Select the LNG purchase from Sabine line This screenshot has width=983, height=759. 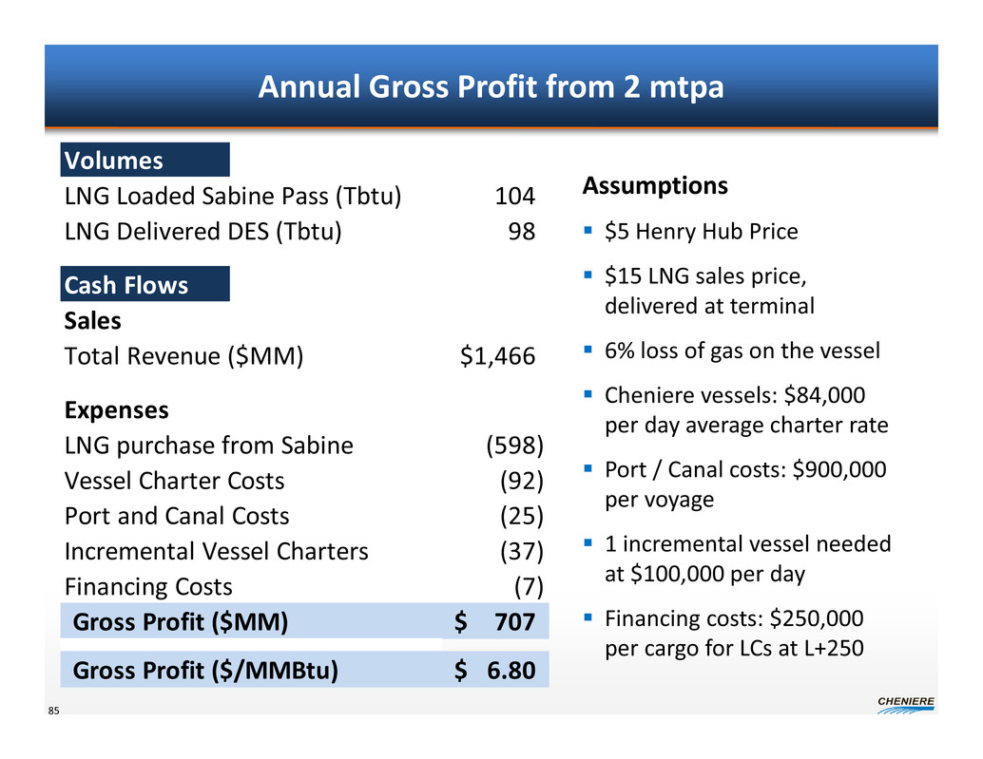(x=208, y=446)
